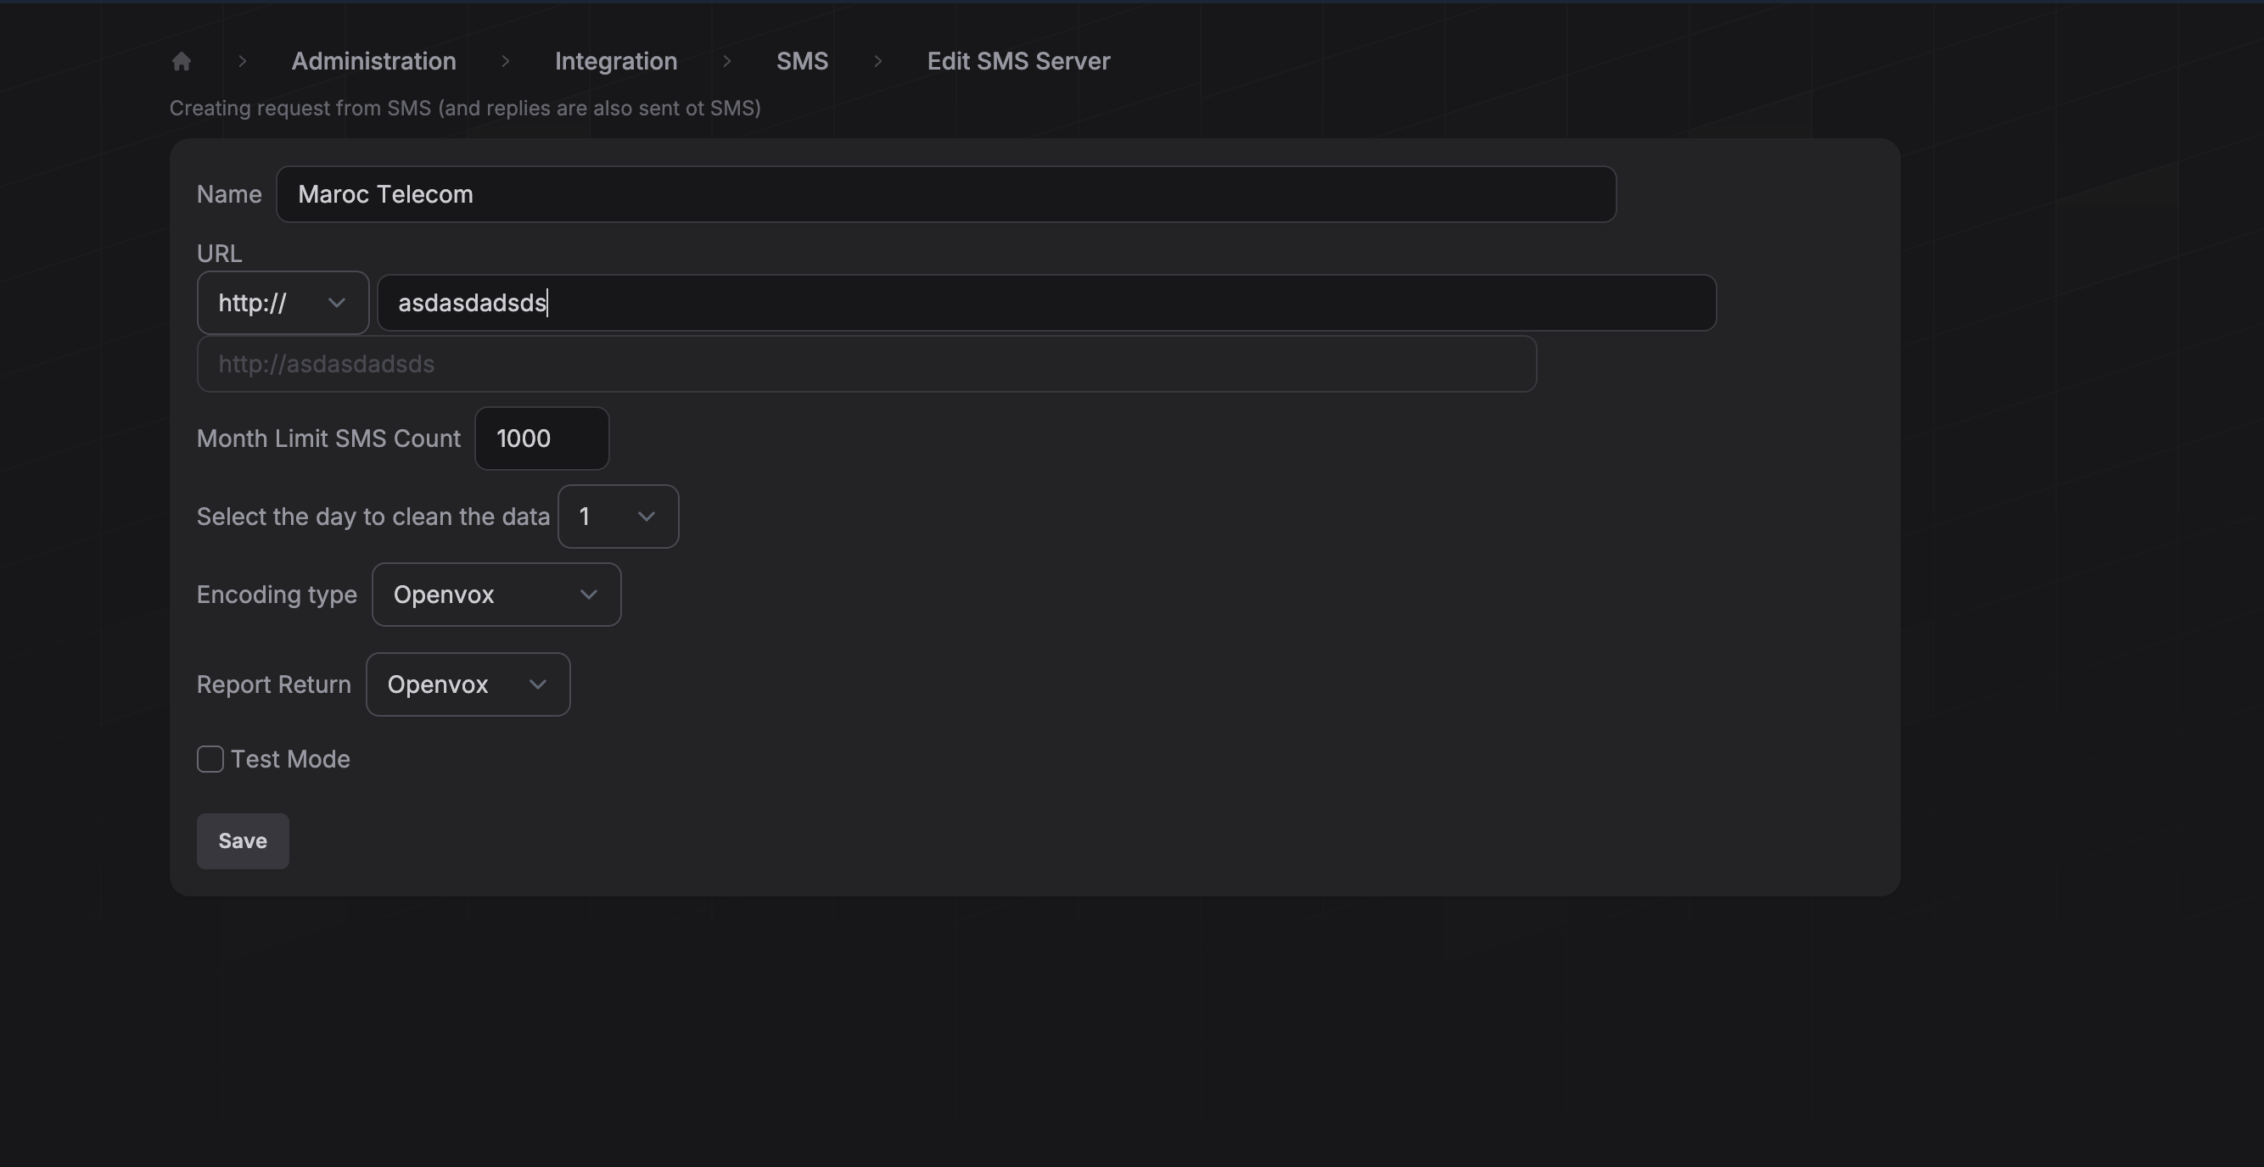This screenshot has width=2264, height=1167.
Task: Edit the Month Limit SMS Count field
Action: point(541,438)
